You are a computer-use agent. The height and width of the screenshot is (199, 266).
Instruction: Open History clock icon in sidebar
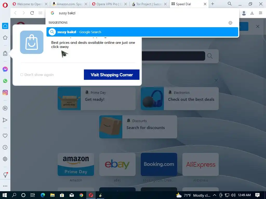[x=5, y=147]
